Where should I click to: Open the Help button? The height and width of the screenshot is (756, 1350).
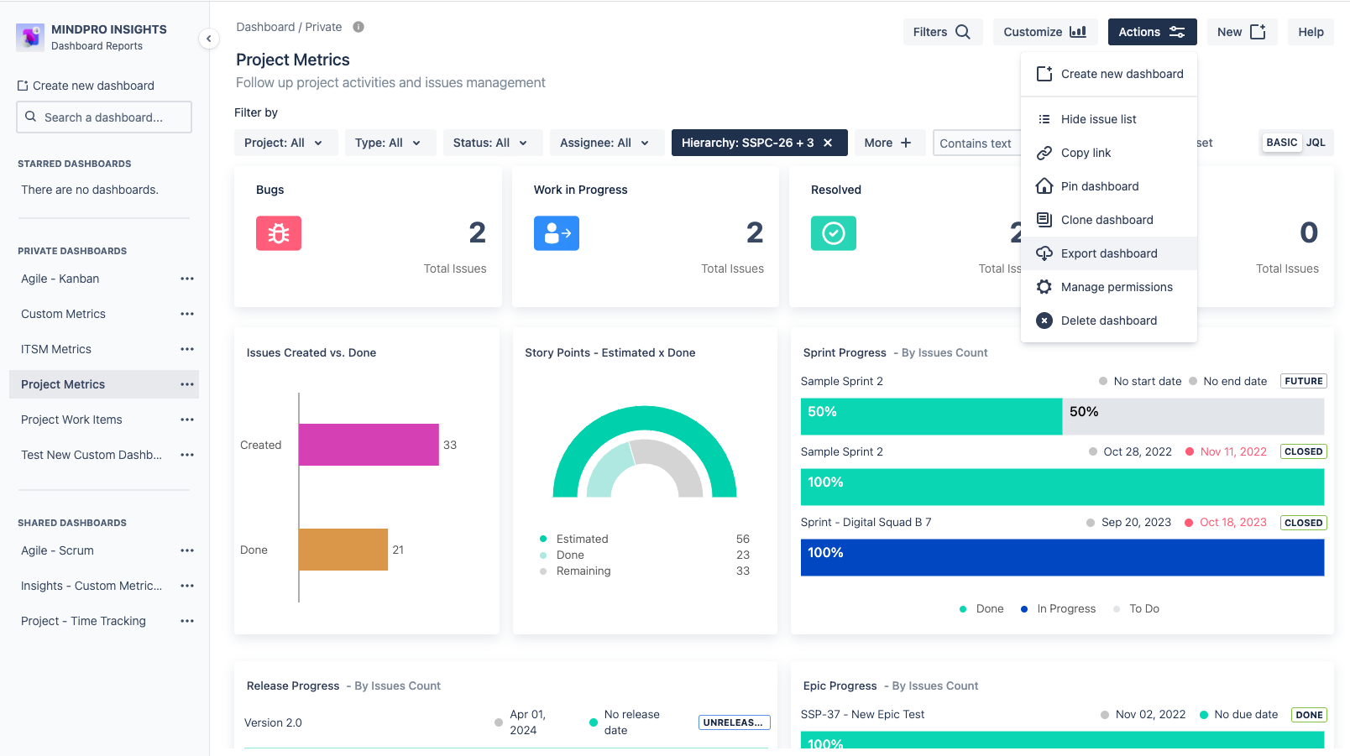[x=1311, y=31]
